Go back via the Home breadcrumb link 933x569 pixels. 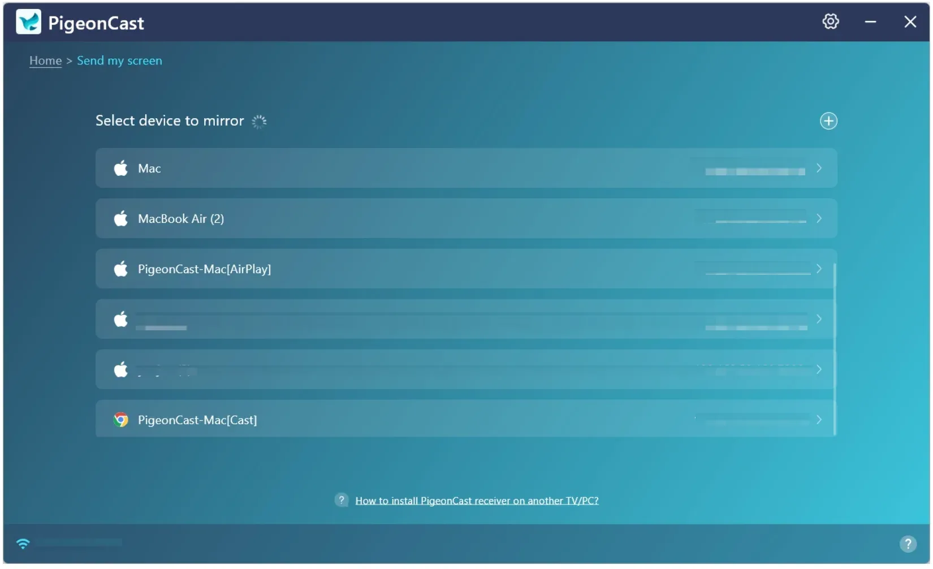pyautogui.click(x=45, y=61)
